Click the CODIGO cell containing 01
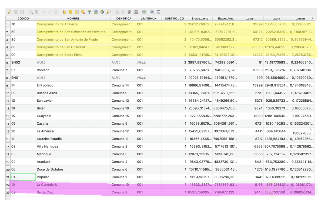The width and height of the screenshot is (321, 200). 23,177
